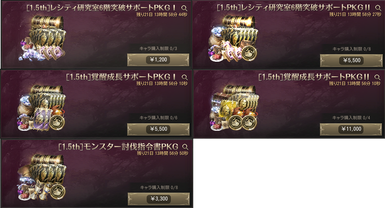Buy レシティ研究室 PKG II for ¥5,500
Screen dimensions: 385x208
coord(351,61)
